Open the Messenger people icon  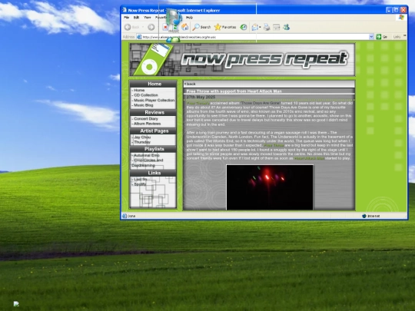point(286,27)
